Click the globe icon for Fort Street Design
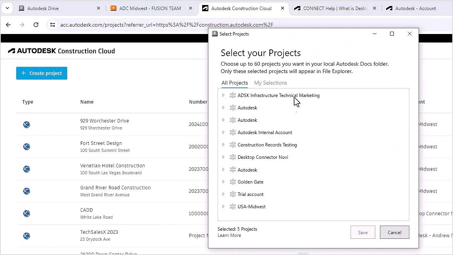Screen dimensions: 453x255 coord(27,147)
